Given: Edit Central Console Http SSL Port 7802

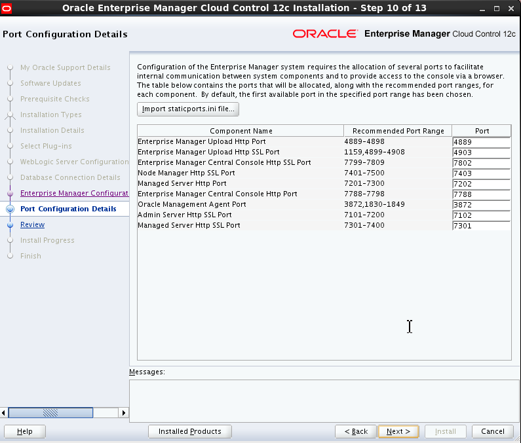Looking at the screenshot, I should point(481,163).
